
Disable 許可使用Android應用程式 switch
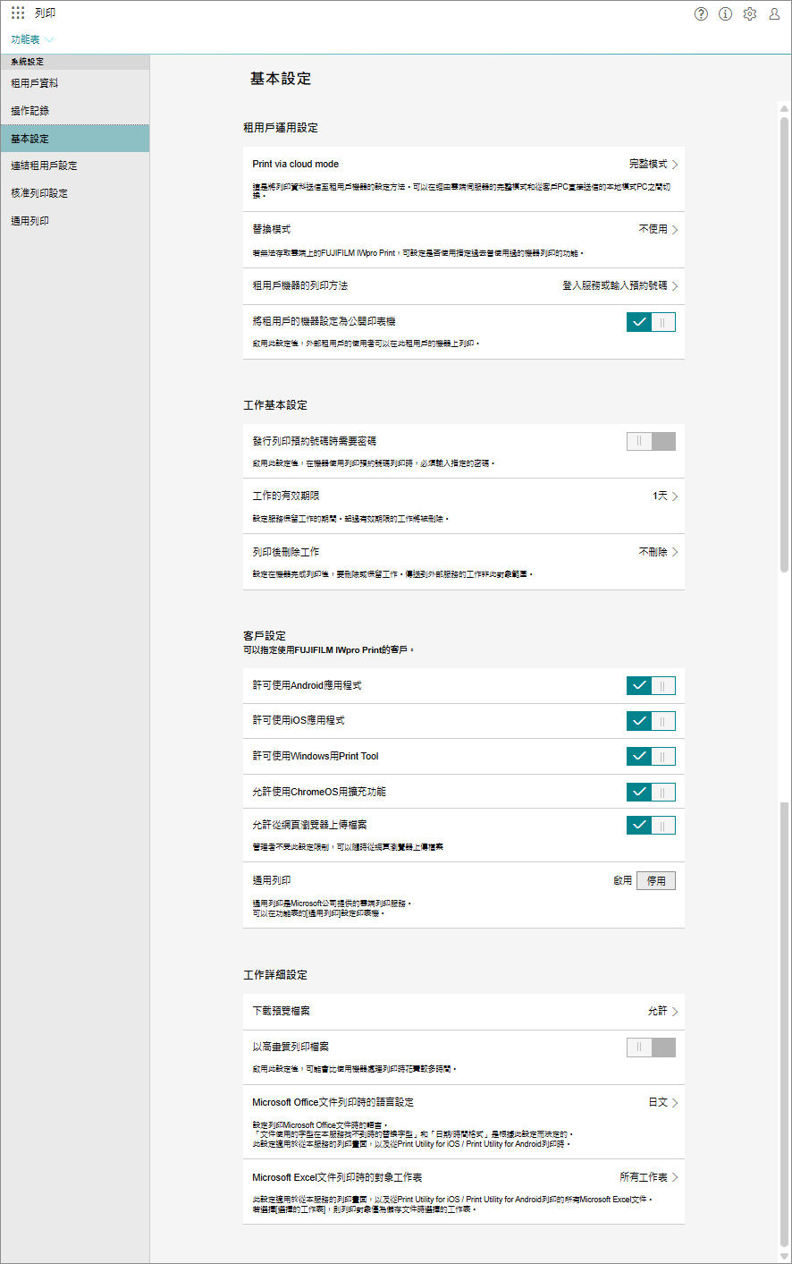click(651, 686)
